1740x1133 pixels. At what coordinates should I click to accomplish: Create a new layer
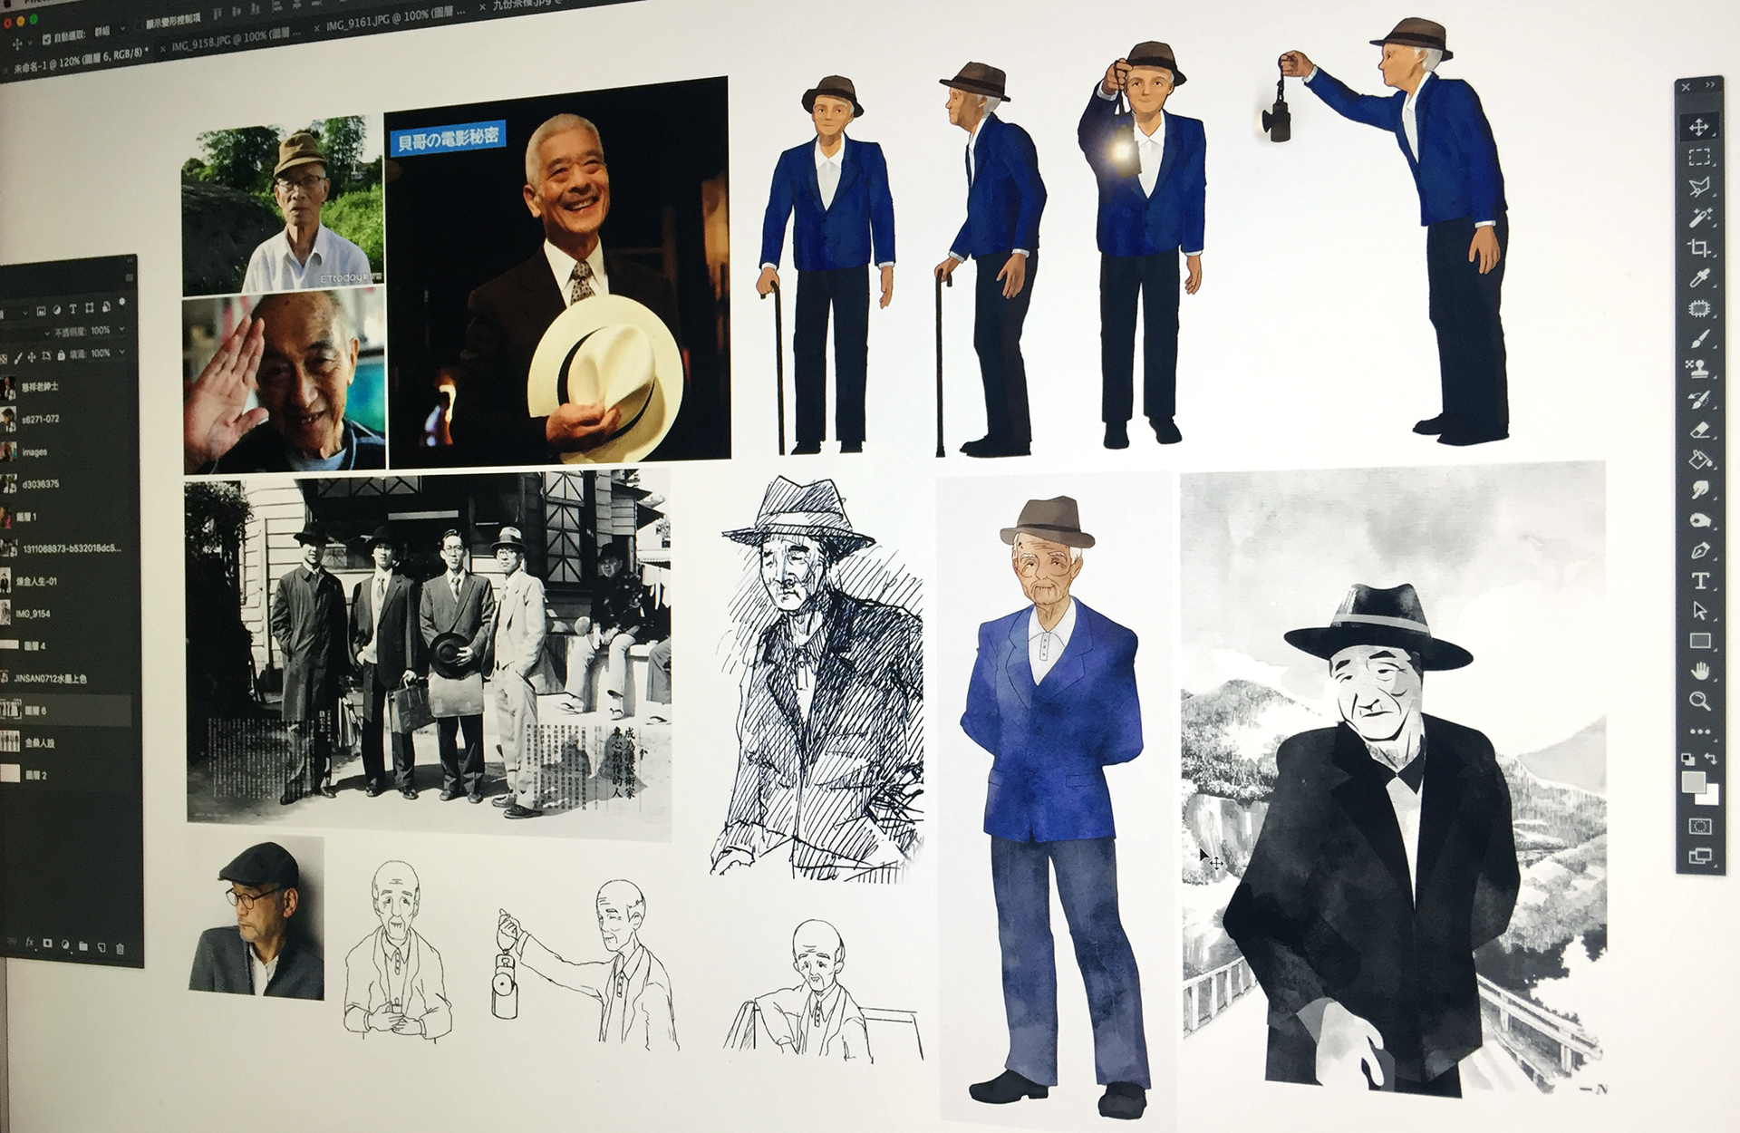(x=101, y=948)
